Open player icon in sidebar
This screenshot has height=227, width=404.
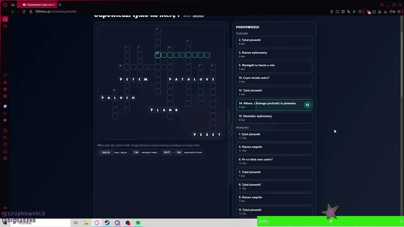tap(5, 131)
